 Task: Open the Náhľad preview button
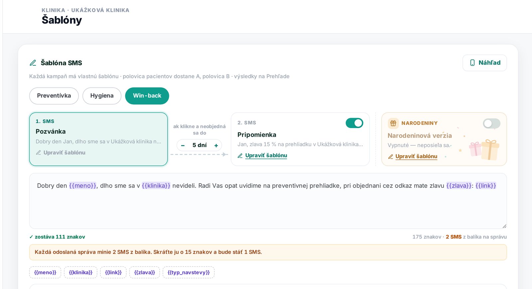(484, 63)
